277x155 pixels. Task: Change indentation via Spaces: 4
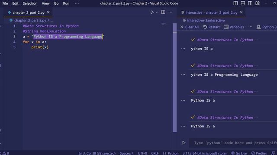click(127, 153)
